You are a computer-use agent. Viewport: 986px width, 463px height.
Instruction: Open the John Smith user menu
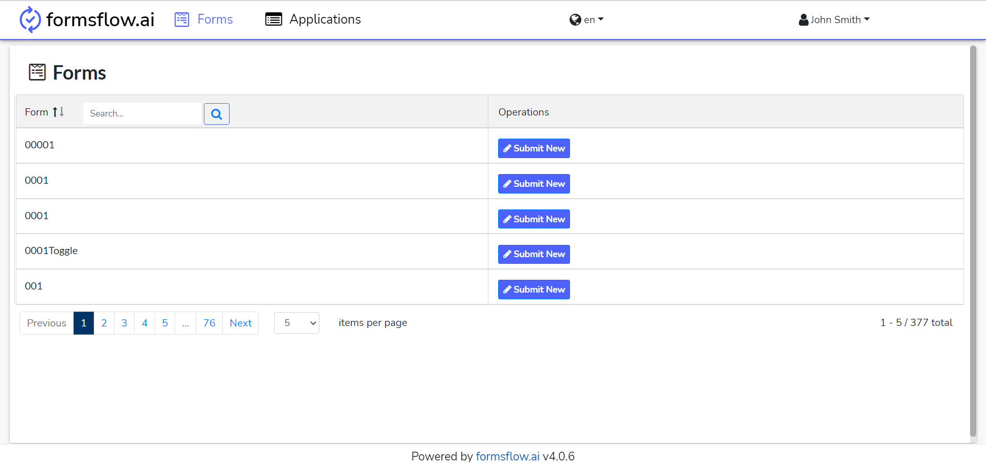(834, 20)
